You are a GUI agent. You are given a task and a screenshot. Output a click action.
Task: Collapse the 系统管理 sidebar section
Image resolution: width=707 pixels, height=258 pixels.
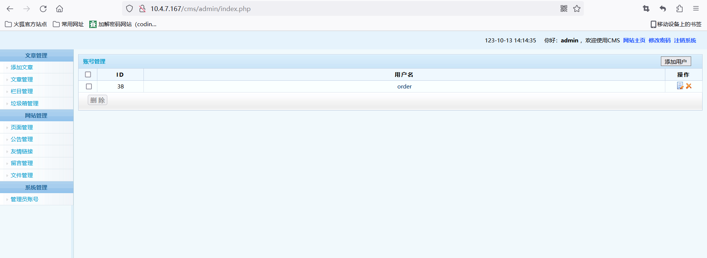pyautogui.click(x=37, y=187)
